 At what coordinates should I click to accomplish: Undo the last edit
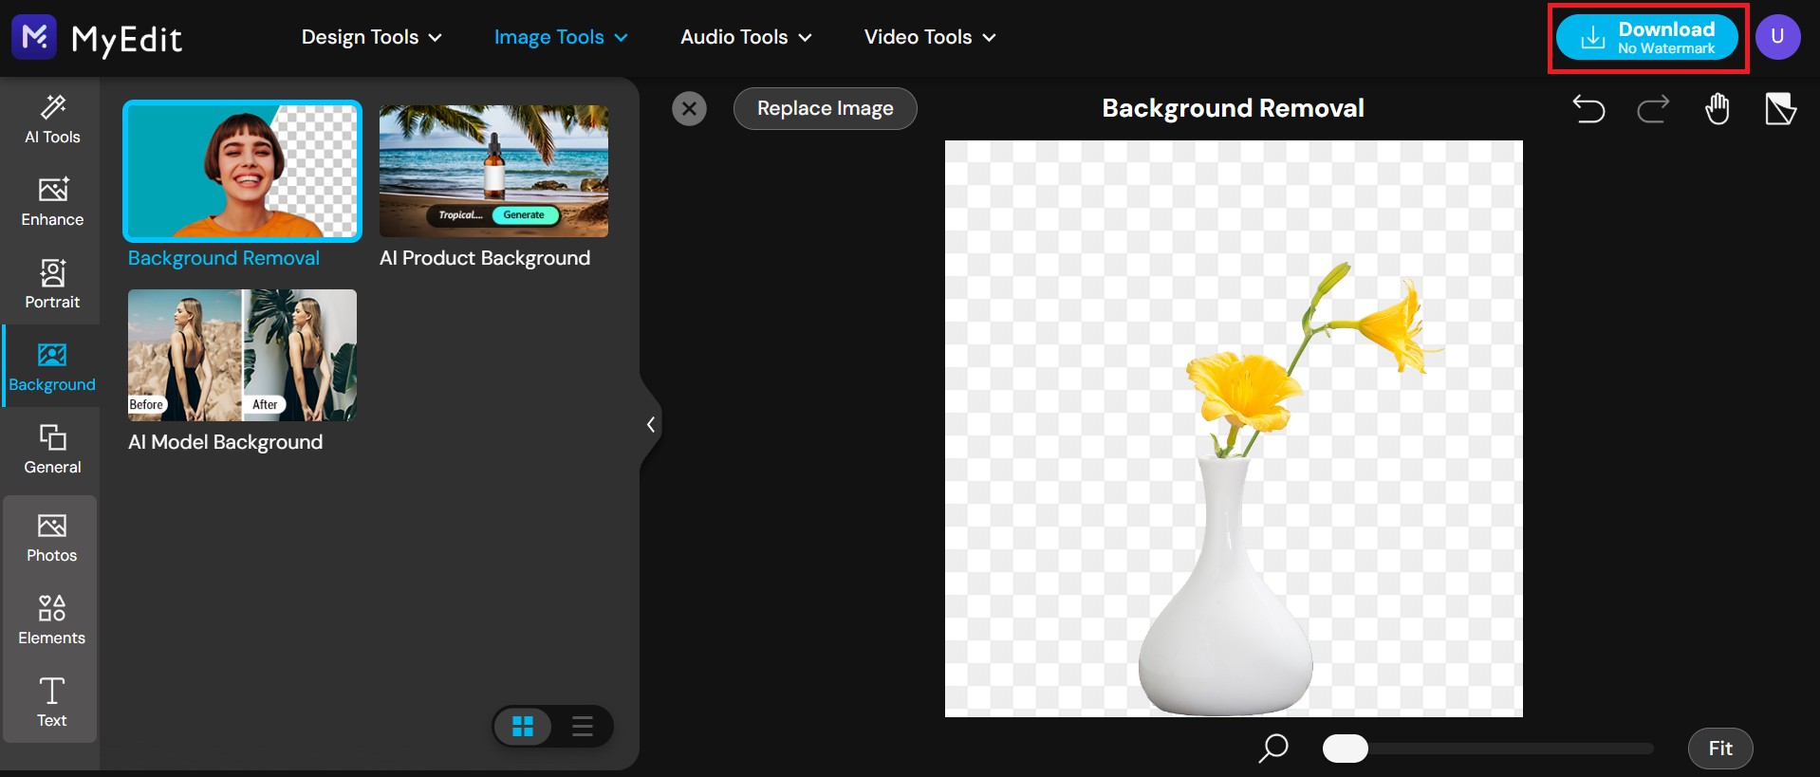click(x=1588, y=109)
